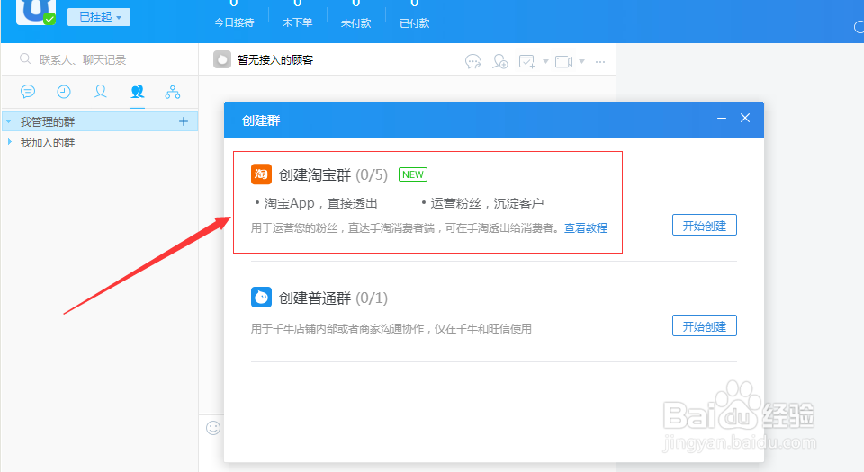Open the 查看教程 tutorial link
Image resolution: width=864 pixels, height=472 pixels.
(586, 227)
